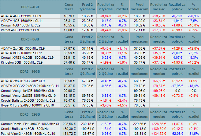Screen dimensions: 201x136
Task: Click two-weeks-ago price '79,93 €'
Action: 87,86
